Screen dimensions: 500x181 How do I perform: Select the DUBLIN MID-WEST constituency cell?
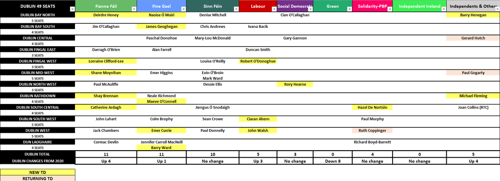37,72
